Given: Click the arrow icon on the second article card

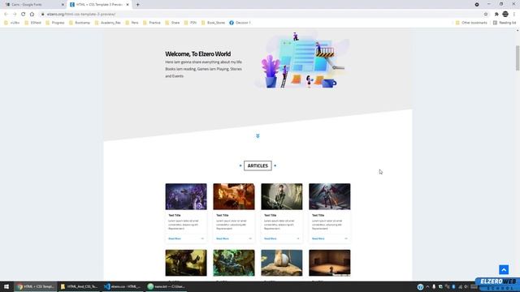Looking at the screenshot, I should point(250,238).
